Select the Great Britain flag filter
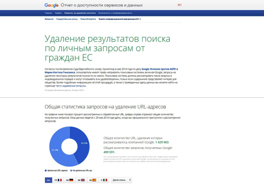264x185 pixels. 81,180
